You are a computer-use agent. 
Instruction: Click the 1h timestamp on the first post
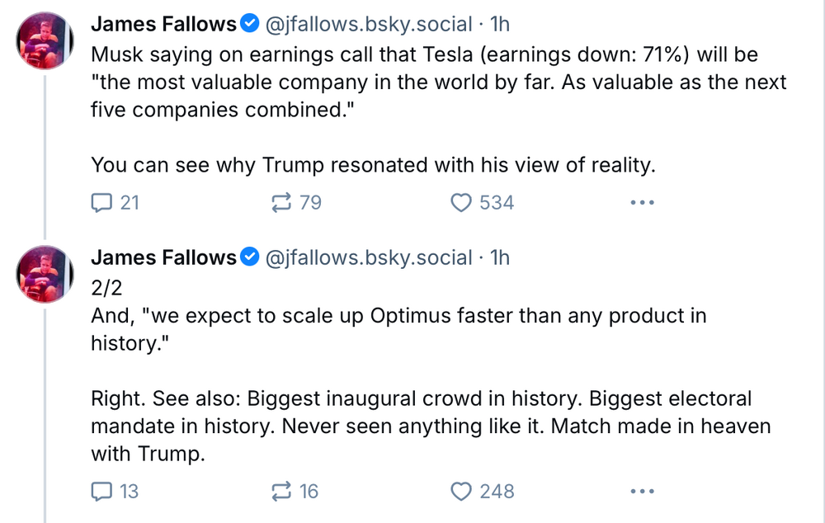pos(500,26)
